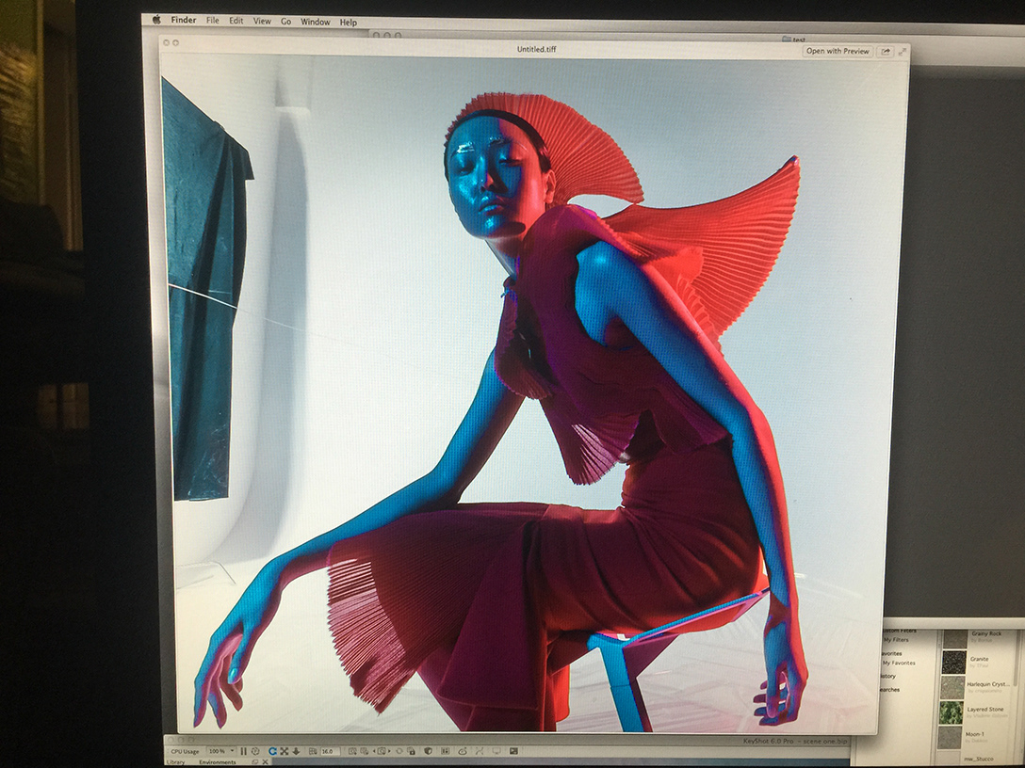Select My Favorites in the sidebar
The height and width of the screenshot is (768, 1025).
coord(899,663)
